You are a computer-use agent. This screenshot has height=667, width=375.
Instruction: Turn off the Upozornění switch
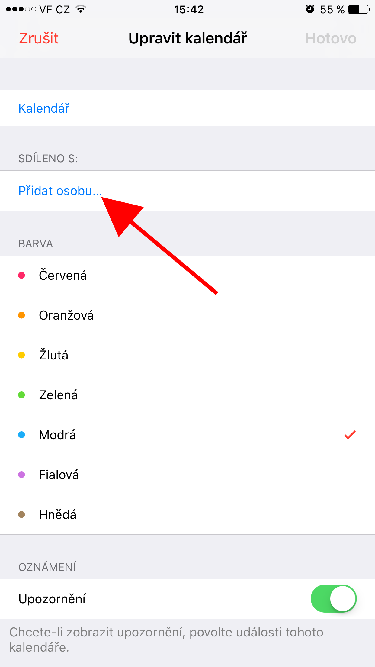pos(334,598)
